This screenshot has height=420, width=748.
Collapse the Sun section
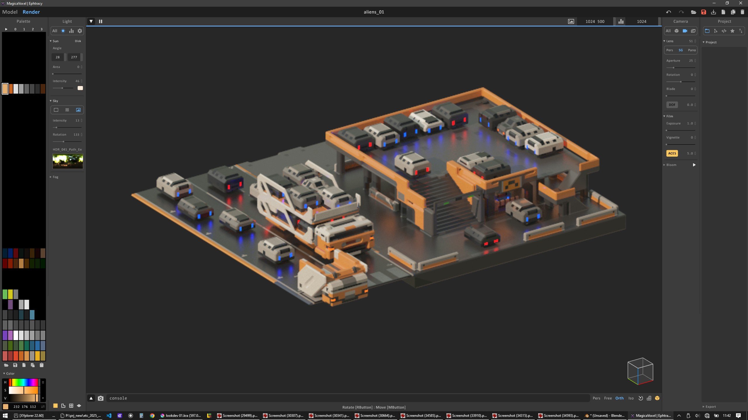coord(54,41)
